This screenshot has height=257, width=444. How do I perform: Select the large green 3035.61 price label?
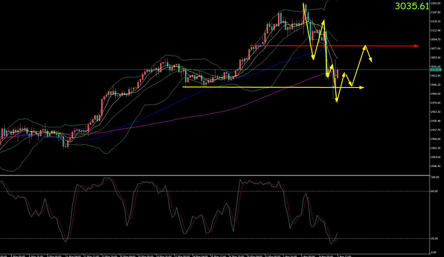coord(412,6)
